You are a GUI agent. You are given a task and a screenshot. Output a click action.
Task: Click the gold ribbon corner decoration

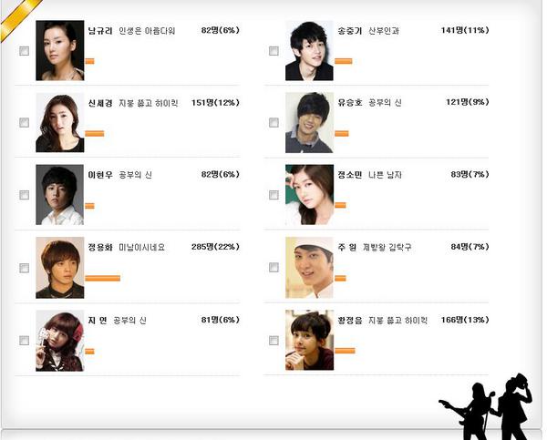(x=19, y=17)
